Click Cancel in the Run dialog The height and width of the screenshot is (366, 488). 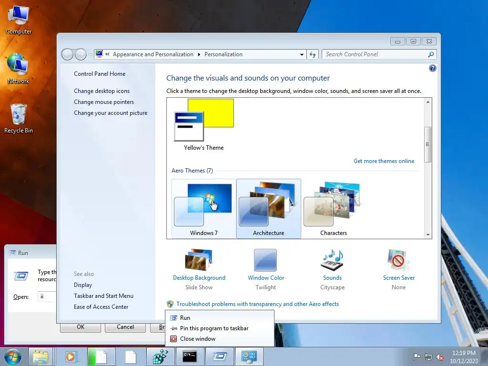point(125,327)
